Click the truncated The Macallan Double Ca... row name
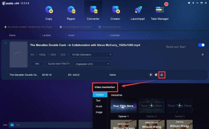The image size is (209, 129). click(x=24, y=75)
